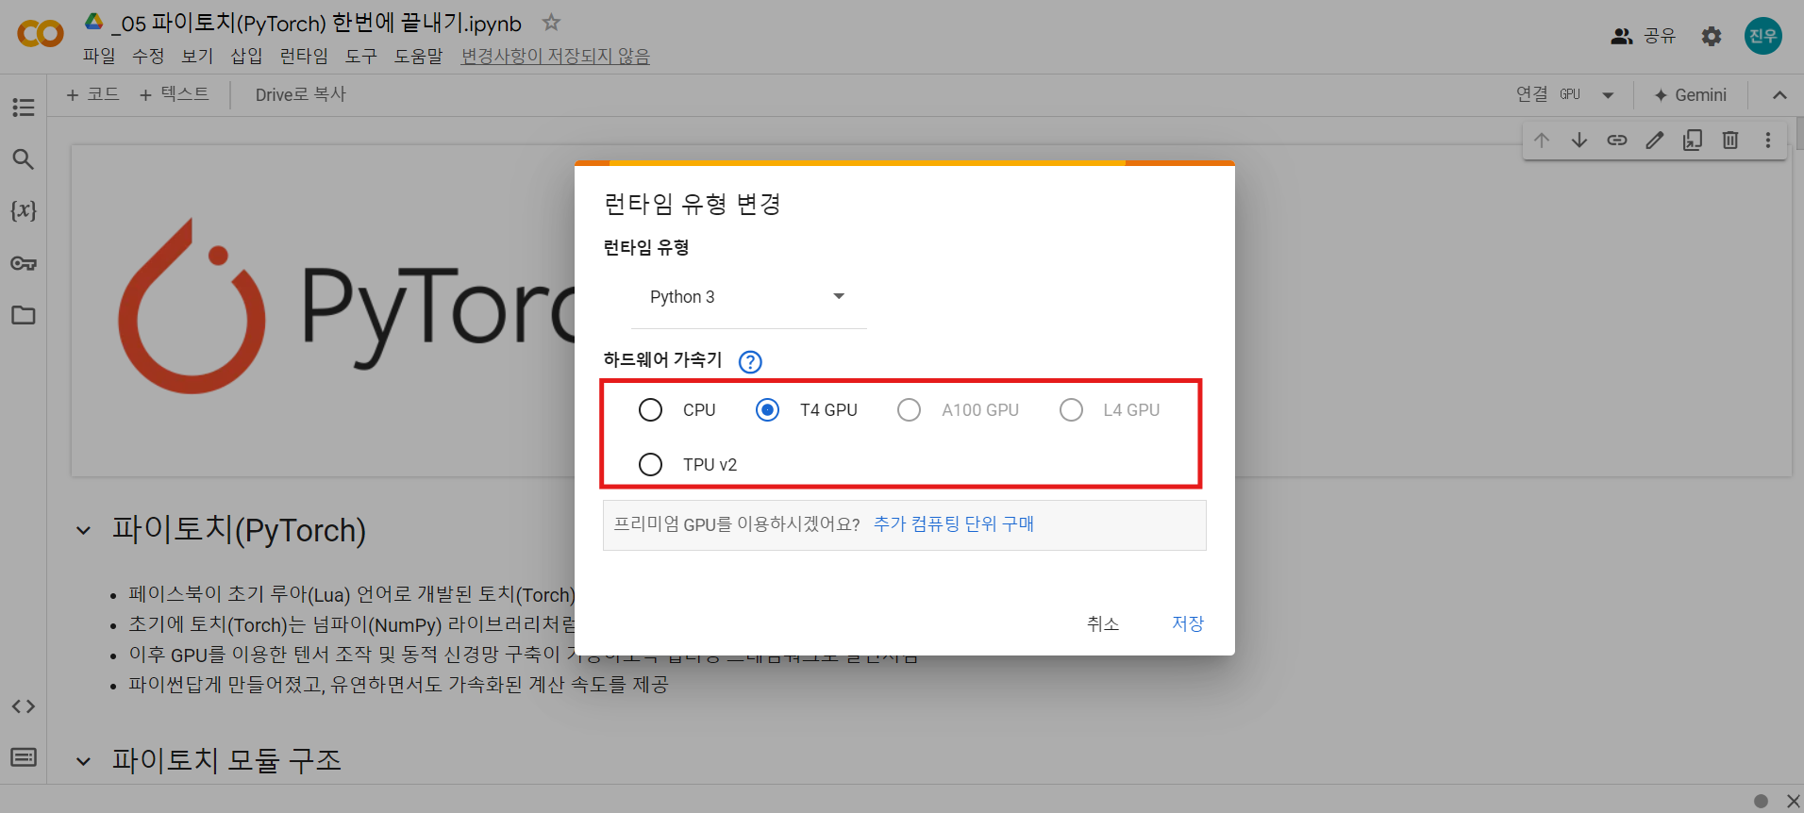Click 변경사항이 저장되지 않음 link
This screenshot has width=1804, height=813.
(x=556, y=57)
